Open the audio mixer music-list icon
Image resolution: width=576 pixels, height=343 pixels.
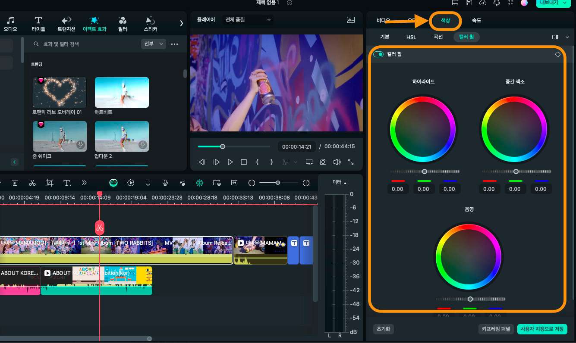pos(183,183)
